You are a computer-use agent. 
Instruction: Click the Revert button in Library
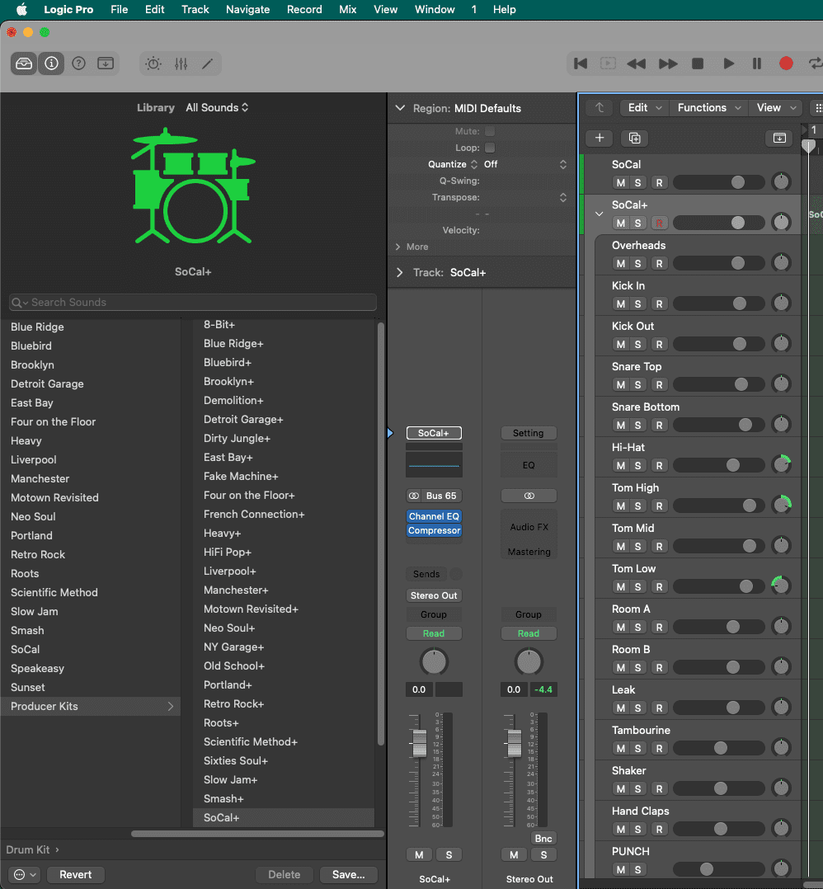(x=76, y=874)
